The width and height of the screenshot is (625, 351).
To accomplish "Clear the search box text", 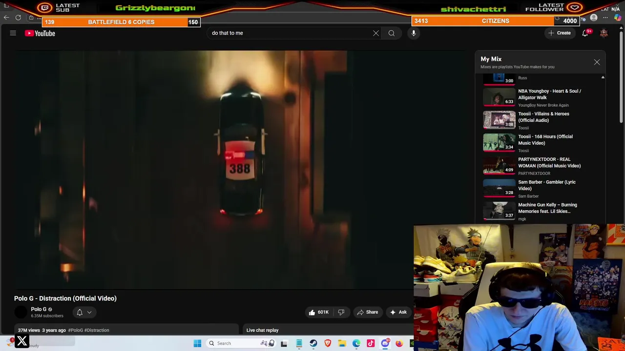I will (376, 33).
